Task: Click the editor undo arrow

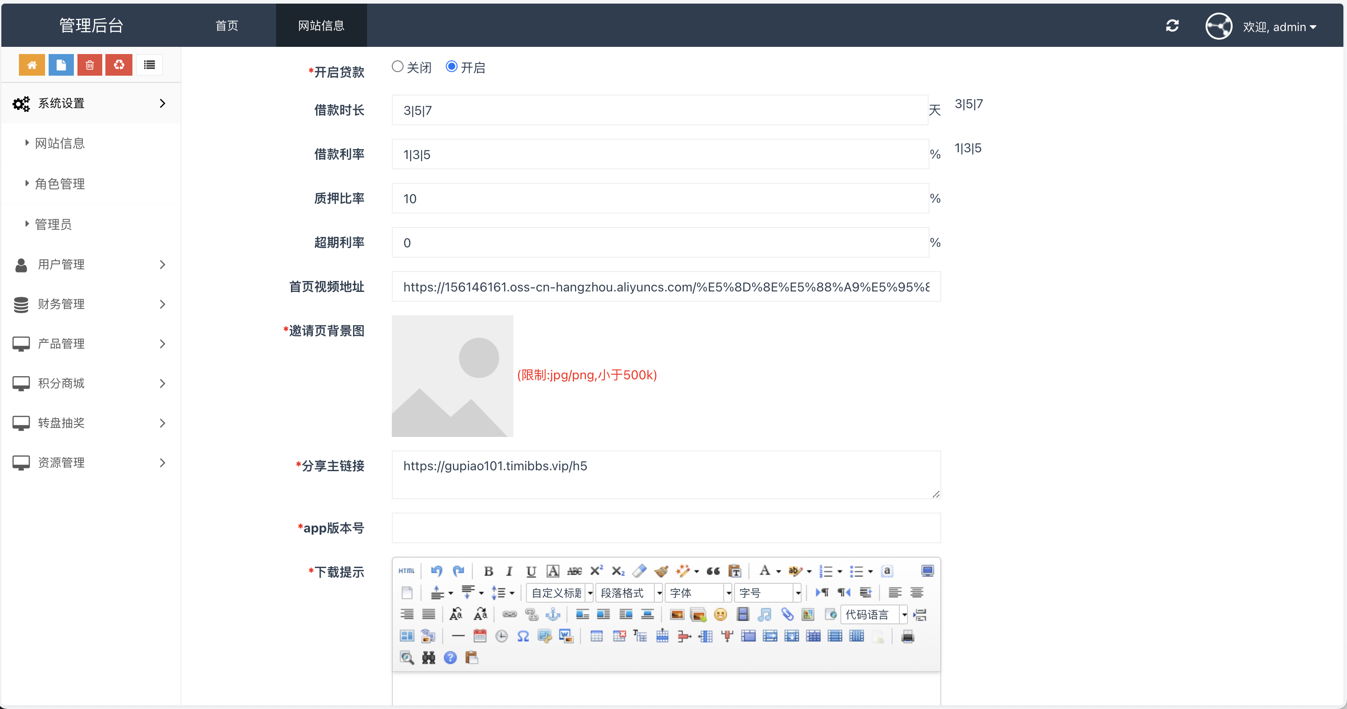Action: pyautogui.click(x=437, y=571)
